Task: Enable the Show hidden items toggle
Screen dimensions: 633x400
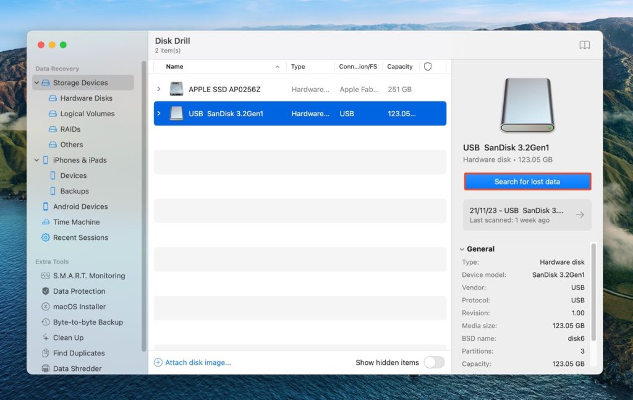Action: (435, 363)
